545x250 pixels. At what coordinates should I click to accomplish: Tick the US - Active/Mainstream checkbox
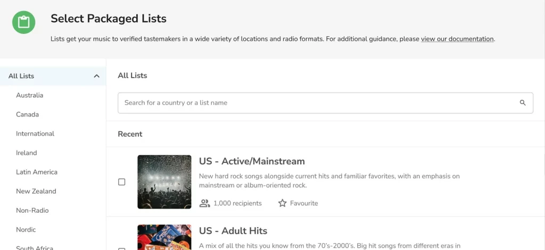(x=122, y=182)
